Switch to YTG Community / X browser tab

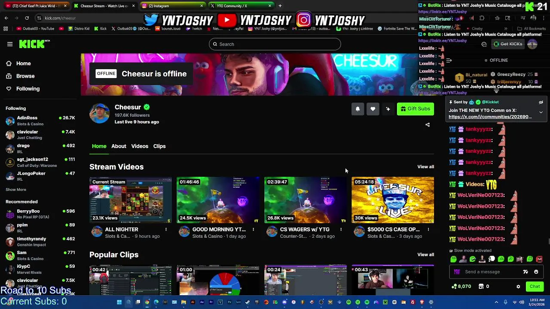pos(241,6)
